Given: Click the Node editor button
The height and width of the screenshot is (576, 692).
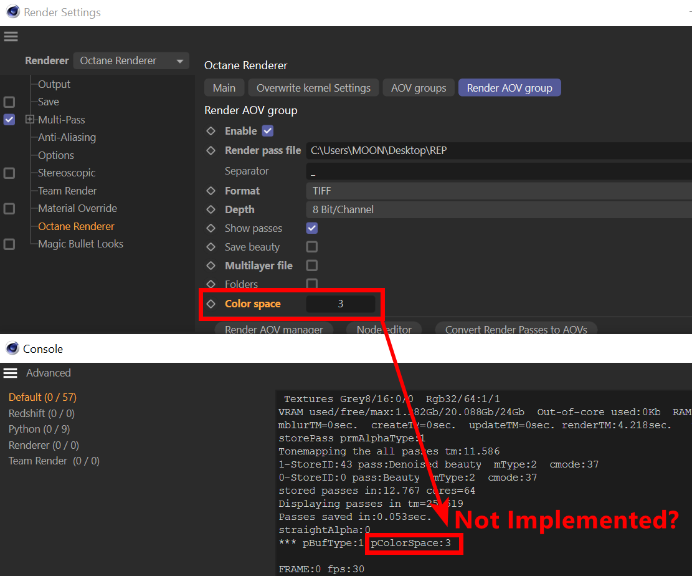Looking at the screenshot, I should 384,329.
